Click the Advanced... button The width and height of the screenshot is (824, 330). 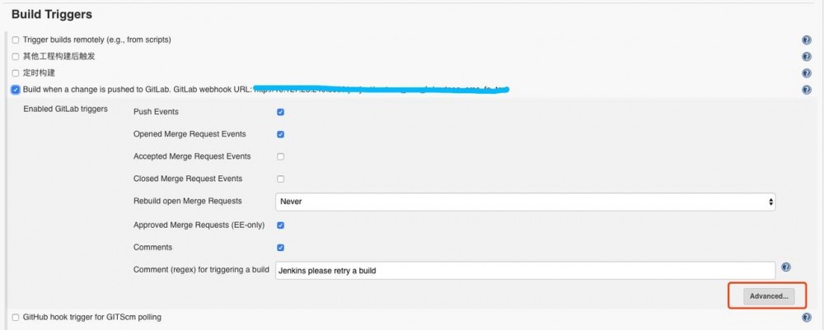[x=769, y=296]
